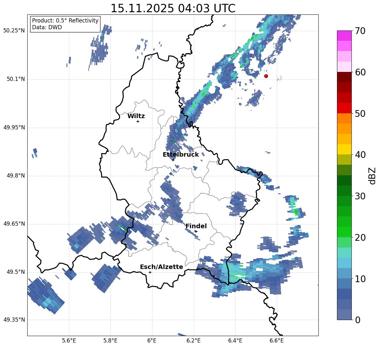The image size is (380, 347).
Task: Click the 49.65°N latitude label
Action: 14,224
